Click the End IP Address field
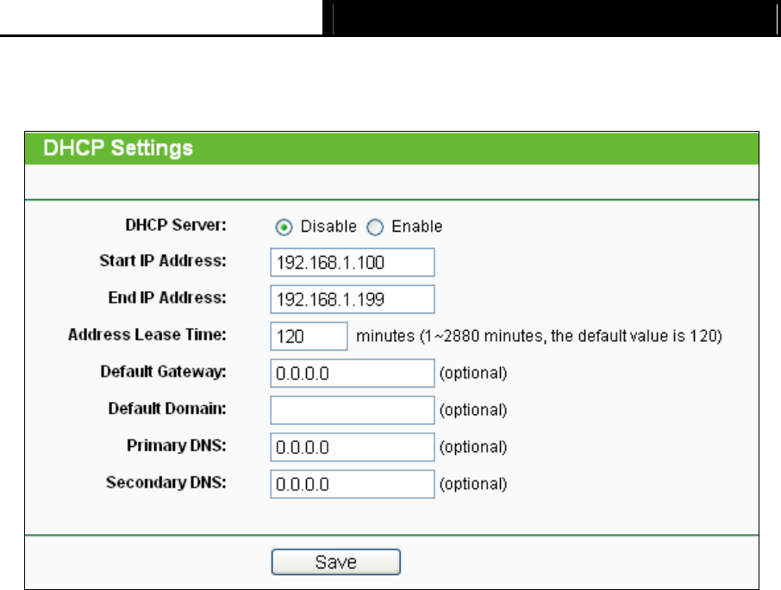The height and width of the screenshot is (590, 781). coord(353,299)
